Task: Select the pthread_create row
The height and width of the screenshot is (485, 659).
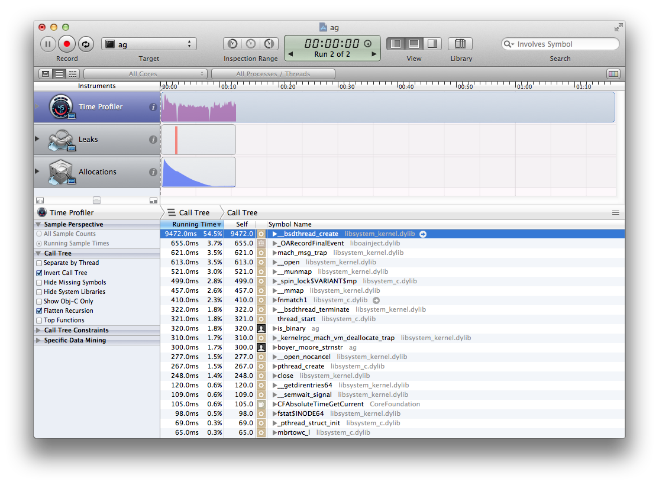Action: click(x=393, y=367)
